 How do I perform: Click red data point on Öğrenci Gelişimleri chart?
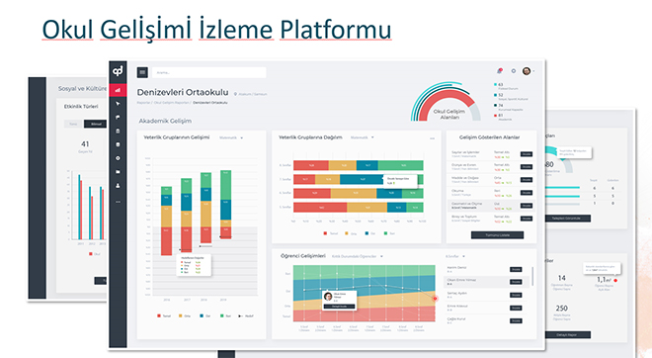pos(436,299)
